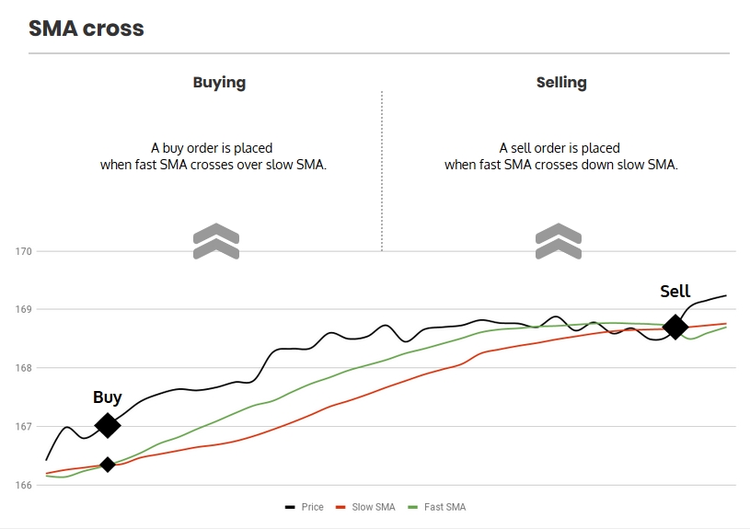Click the 170 y-axis label
The height and width of the screenshot is (529, 750).
(x=22, y=251)
